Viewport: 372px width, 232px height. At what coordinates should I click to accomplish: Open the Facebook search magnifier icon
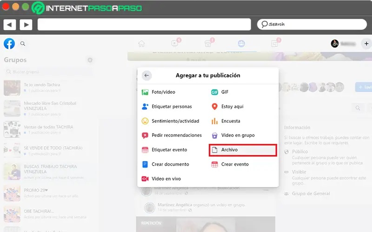click(23, 44)
